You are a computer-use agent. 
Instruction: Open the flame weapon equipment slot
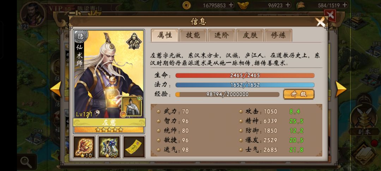[x=84, y=147]
